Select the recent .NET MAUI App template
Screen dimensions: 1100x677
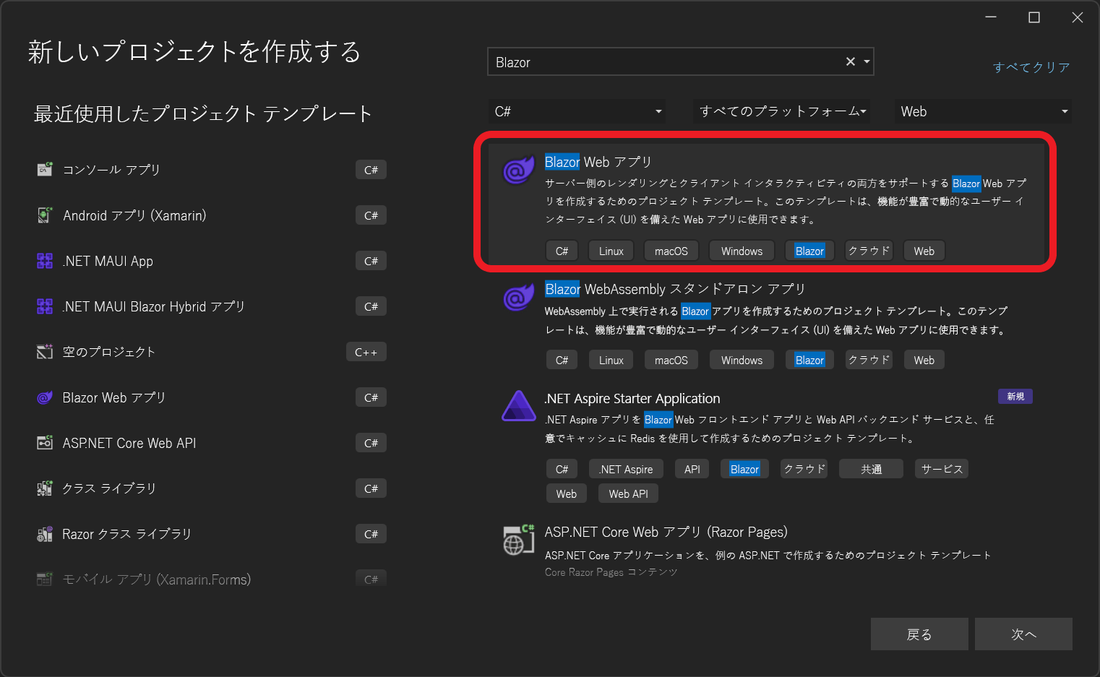(108, 261)
